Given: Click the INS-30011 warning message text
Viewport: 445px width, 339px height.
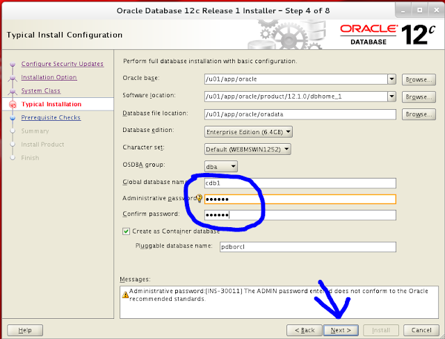Looking at the screenshot, I should point(279,295).
